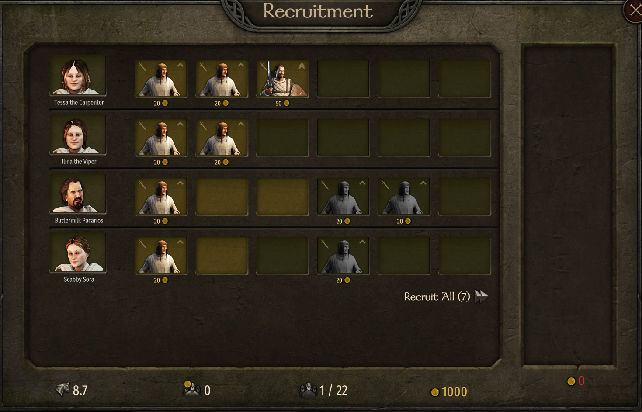Click the upgrade chevron on Tessa's second recruit

[x=241, y=65]
